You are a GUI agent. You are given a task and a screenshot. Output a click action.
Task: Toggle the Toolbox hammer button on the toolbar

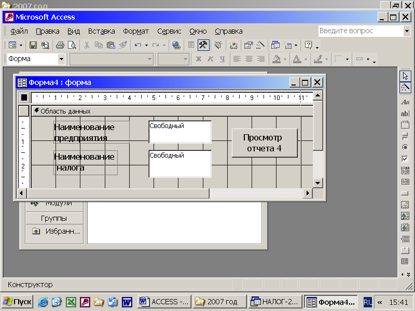[x=203, y=45]
